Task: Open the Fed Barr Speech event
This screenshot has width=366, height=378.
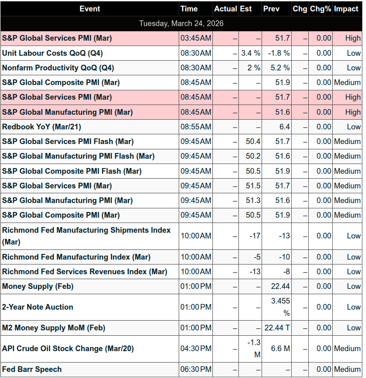Action: [x=32, y=369]
